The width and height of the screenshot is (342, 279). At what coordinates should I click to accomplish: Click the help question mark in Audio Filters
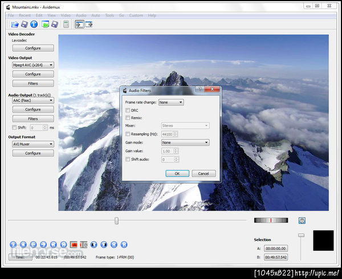click(x=199, y=89)
